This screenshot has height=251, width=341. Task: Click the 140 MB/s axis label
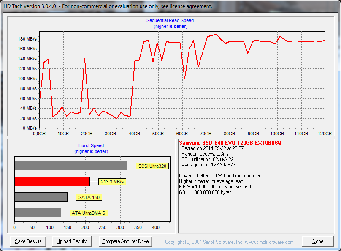click(27, 59)
